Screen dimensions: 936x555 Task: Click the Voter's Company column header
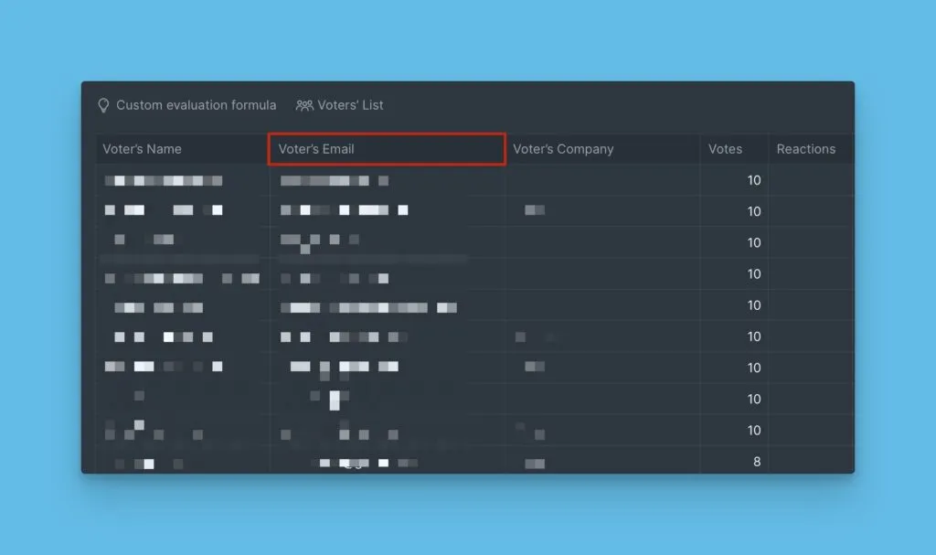point(563,149)
